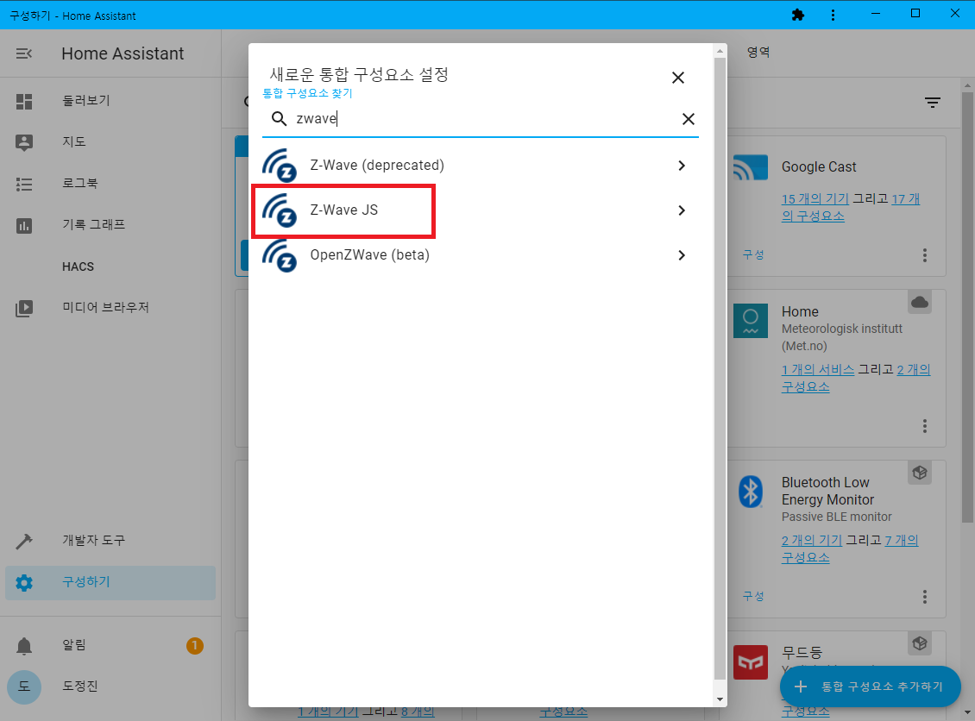975x721 pixels.
Task: Click custom integration box icon on Bluetooth card
Action: (x=920, y=473)
